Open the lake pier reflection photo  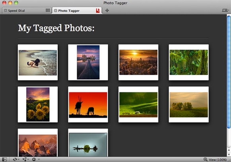click(x=88, y=62)
